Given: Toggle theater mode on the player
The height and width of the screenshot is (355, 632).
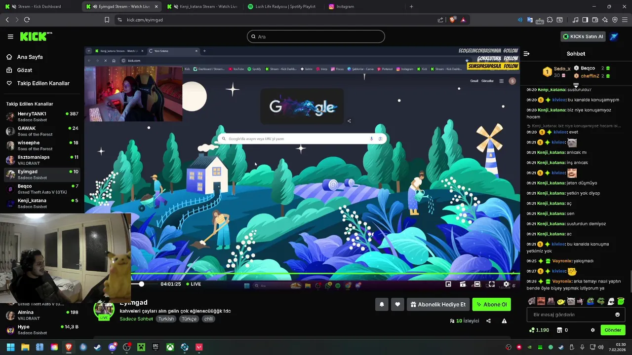Looking at the screenshot, I should 477,284.
